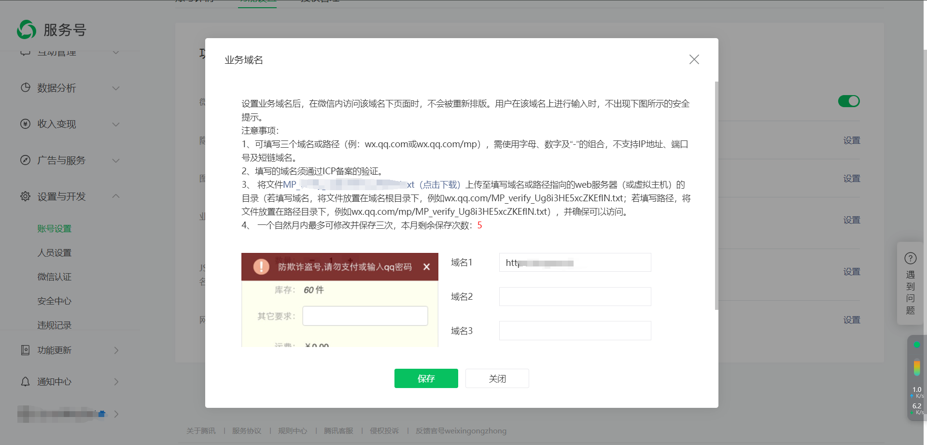This screenshot has width=927, height=445.
Task: Click the dialog's vertical scrollbar
Action: tap(716, 193)
